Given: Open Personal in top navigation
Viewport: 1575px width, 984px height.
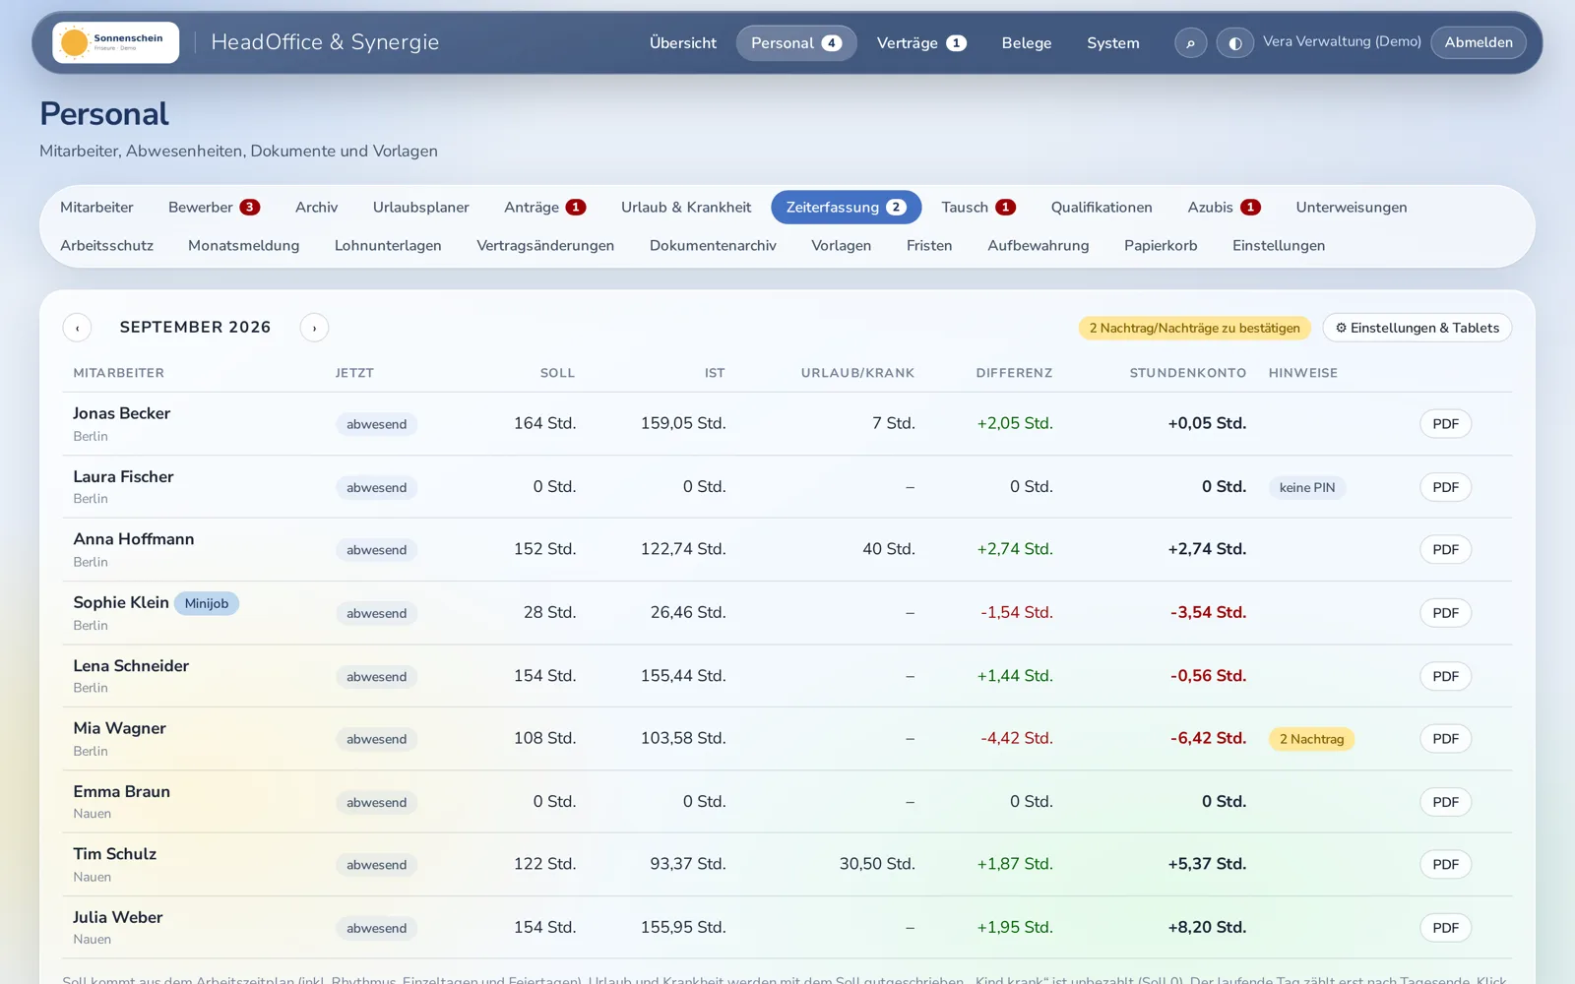Looking at the screenshot, I should click(x=796, y=43).
